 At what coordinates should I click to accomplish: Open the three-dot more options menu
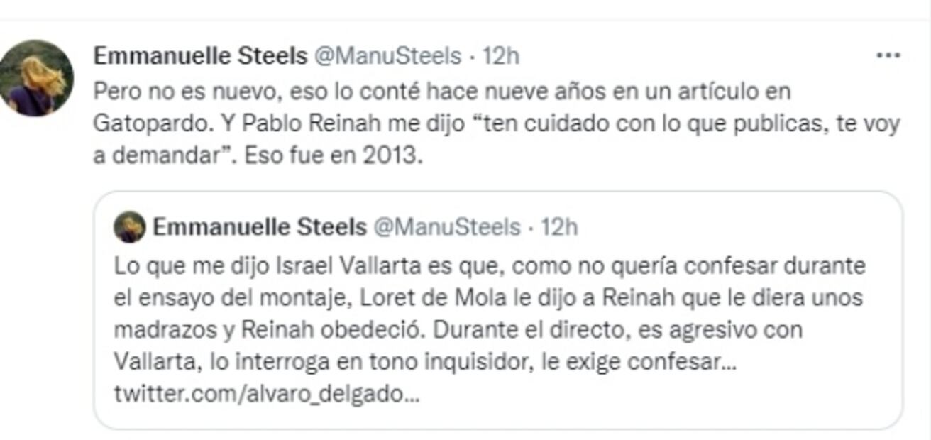pyautogui.click(x=888, y=56)
